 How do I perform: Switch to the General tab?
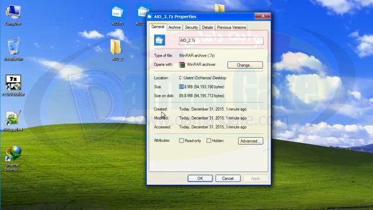(158, 27)
